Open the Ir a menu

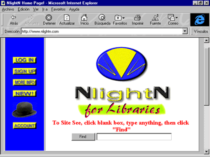[x=45, y=9]
